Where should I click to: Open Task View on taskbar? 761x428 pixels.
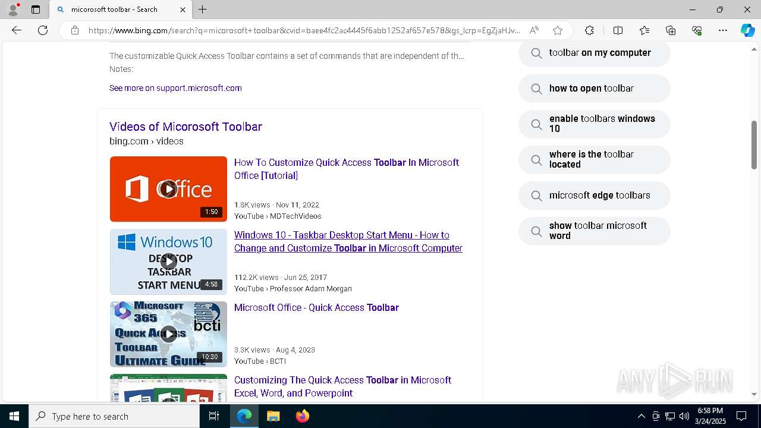214,416
